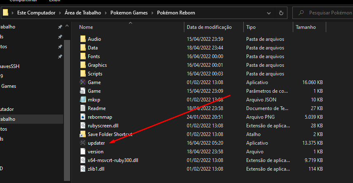Click the Save Folder Shortcut icon
Image resolution: width=353 pixels, height=183 pixels.
pyautogui.click(x=83, y=134)
